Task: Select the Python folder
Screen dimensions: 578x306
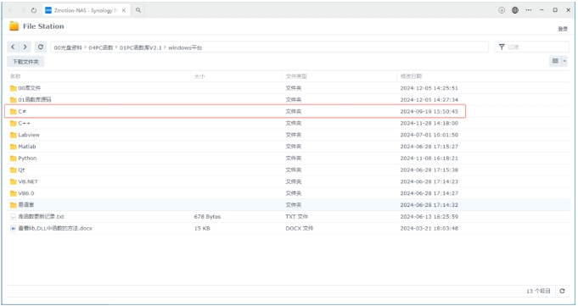Action: (x=27, y=159)
